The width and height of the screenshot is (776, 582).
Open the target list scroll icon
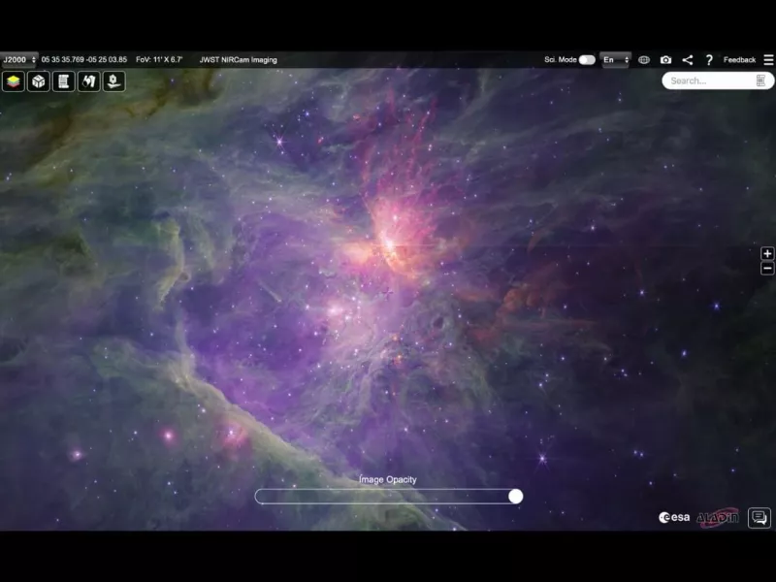coord(63,81)
